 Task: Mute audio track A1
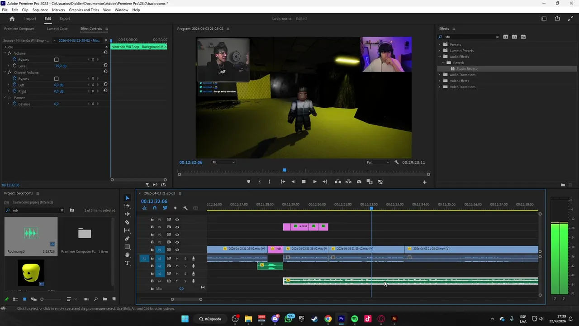click(x=177, y=259)
